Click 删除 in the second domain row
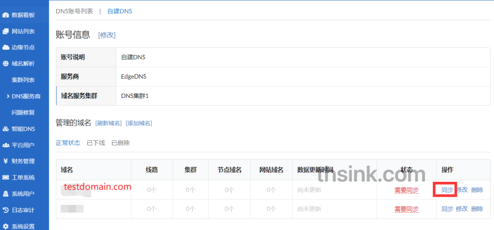Image resolution: width=494 pixels, height=230 pixels. pos(477,209)
